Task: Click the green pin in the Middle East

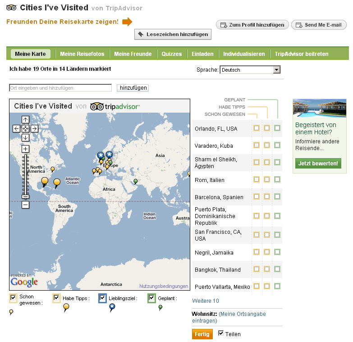Action: [135, 181]
